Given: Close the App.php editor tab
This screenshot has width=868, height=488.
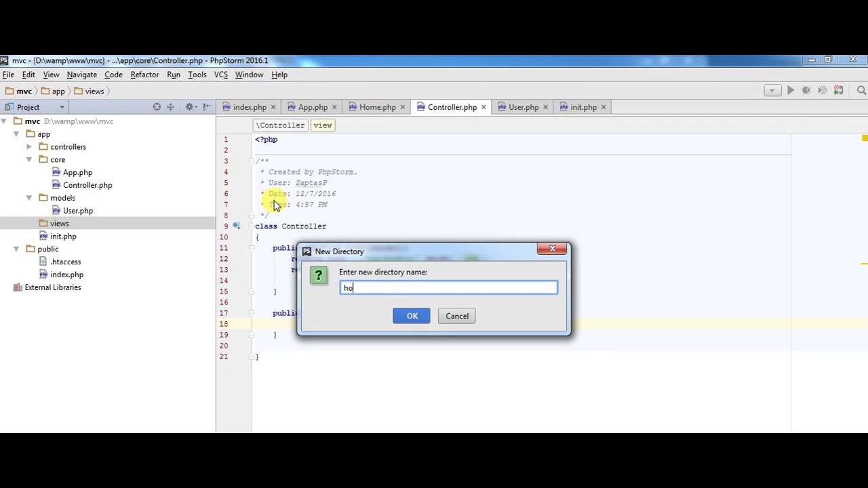Looking at the screenshot, I should click(x=334, y=107).
